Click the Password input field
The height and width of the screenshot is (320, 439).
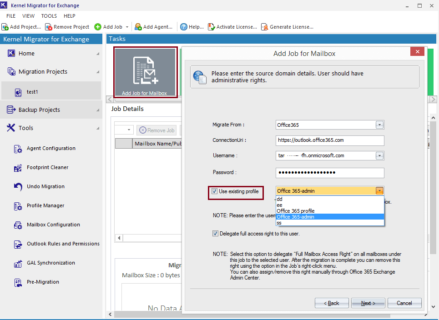pos(330,173)
